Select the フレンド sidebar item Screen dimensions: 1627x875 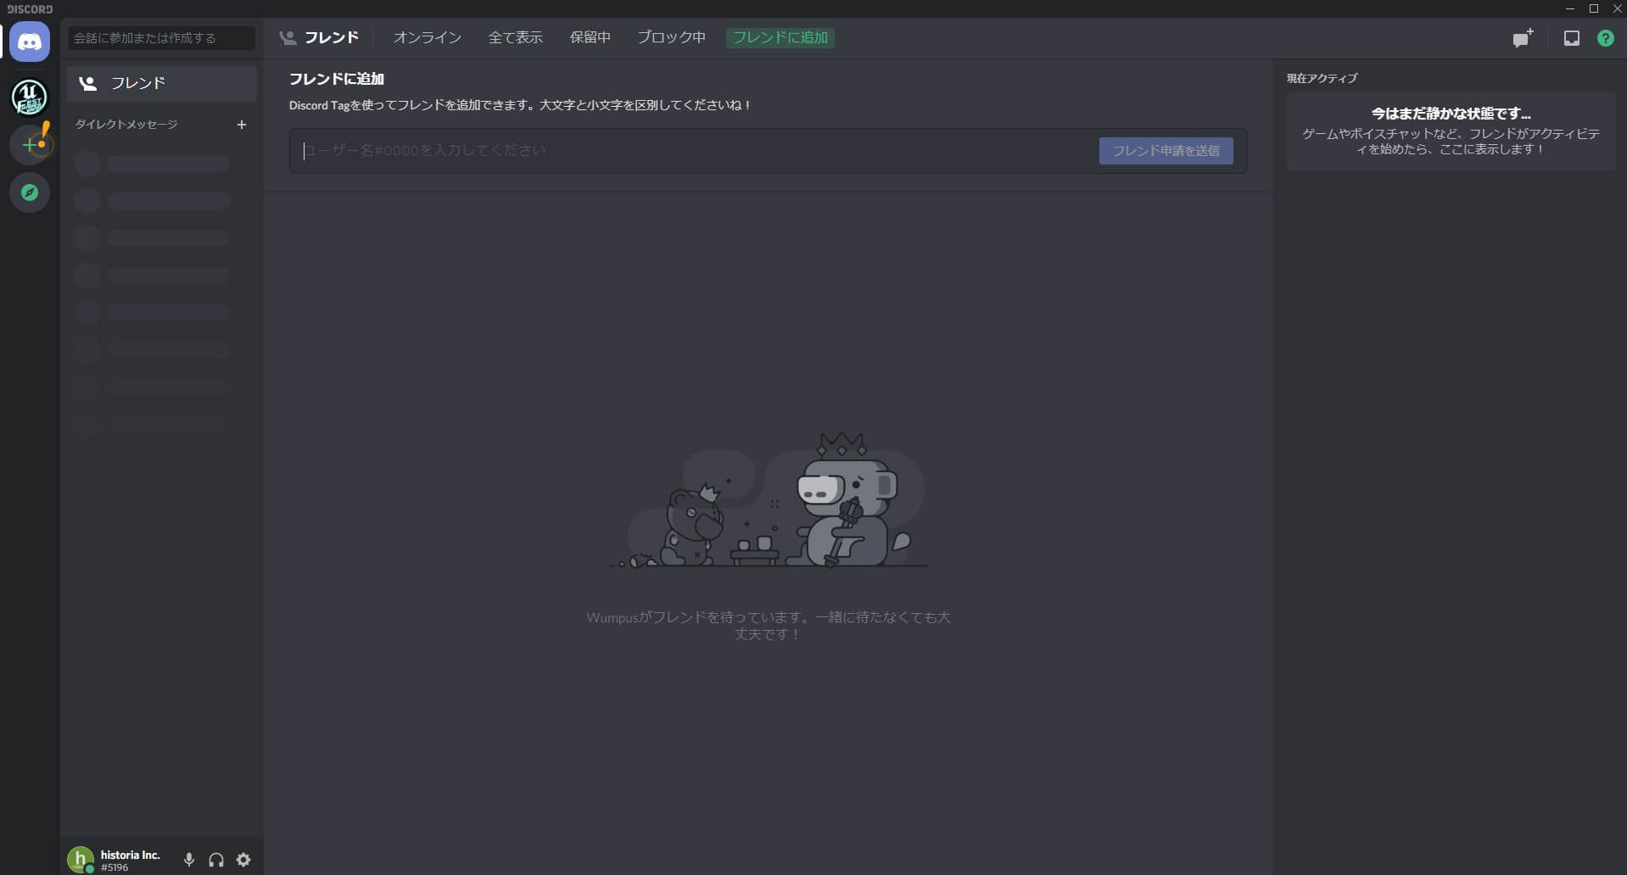[x=162, y=83]
